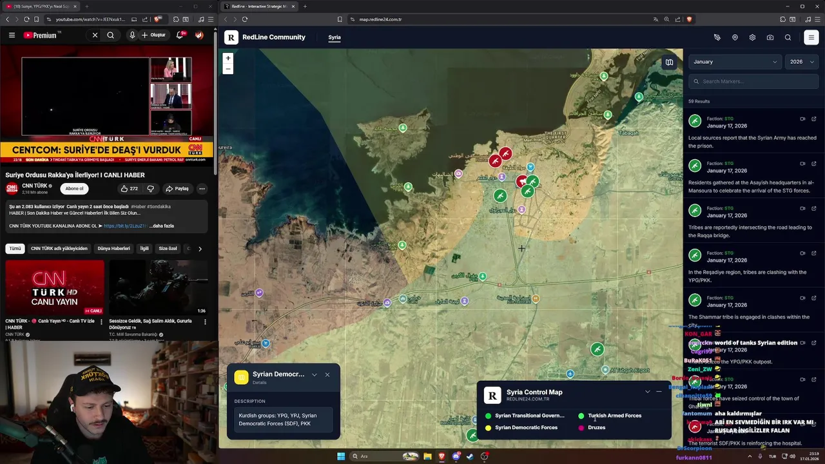The width and height of the screenshot is (825, 464).
Task: Collapse the Syria Control Map legend chevron
Action: 648,391
